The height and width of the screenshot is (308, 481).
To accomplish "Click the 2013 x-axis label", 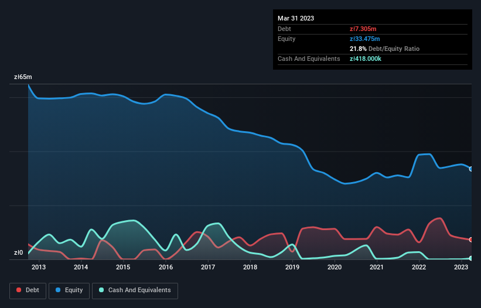I will pyautogui.click(x=39, y=267).
